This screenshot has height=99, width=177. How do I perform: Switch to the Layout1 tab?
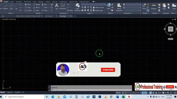[x=10, y=92]
